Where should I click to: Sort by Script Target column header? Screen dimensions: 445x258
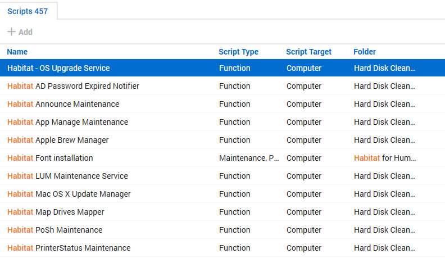tap(309, 52)
